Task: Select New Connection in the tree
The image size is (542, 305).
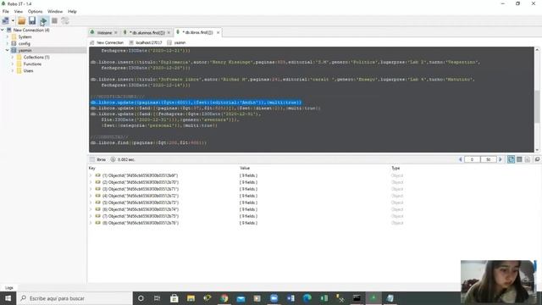Action: point(31,30)
